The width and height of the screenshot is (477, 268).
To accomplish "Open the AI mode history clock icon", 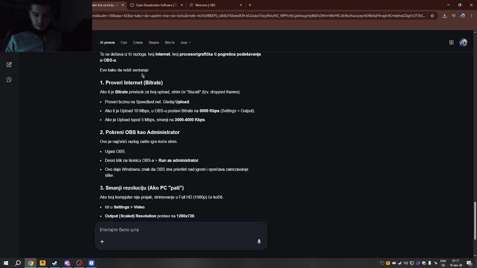I will [x=9, y=80].
